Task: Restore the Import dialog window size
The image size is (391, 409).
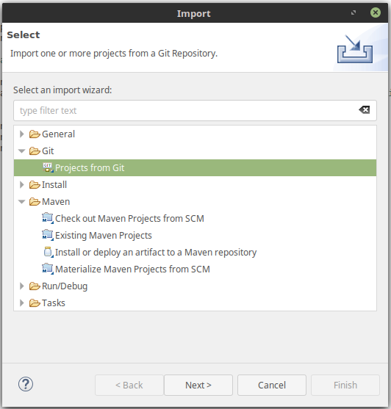Action: (354, 12)
